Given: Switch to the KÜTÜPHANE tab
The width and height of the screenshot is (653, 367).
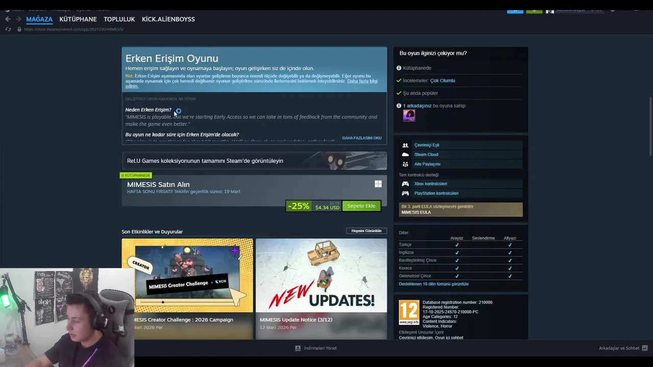Looking at the screenshot, I should [78, 19].
